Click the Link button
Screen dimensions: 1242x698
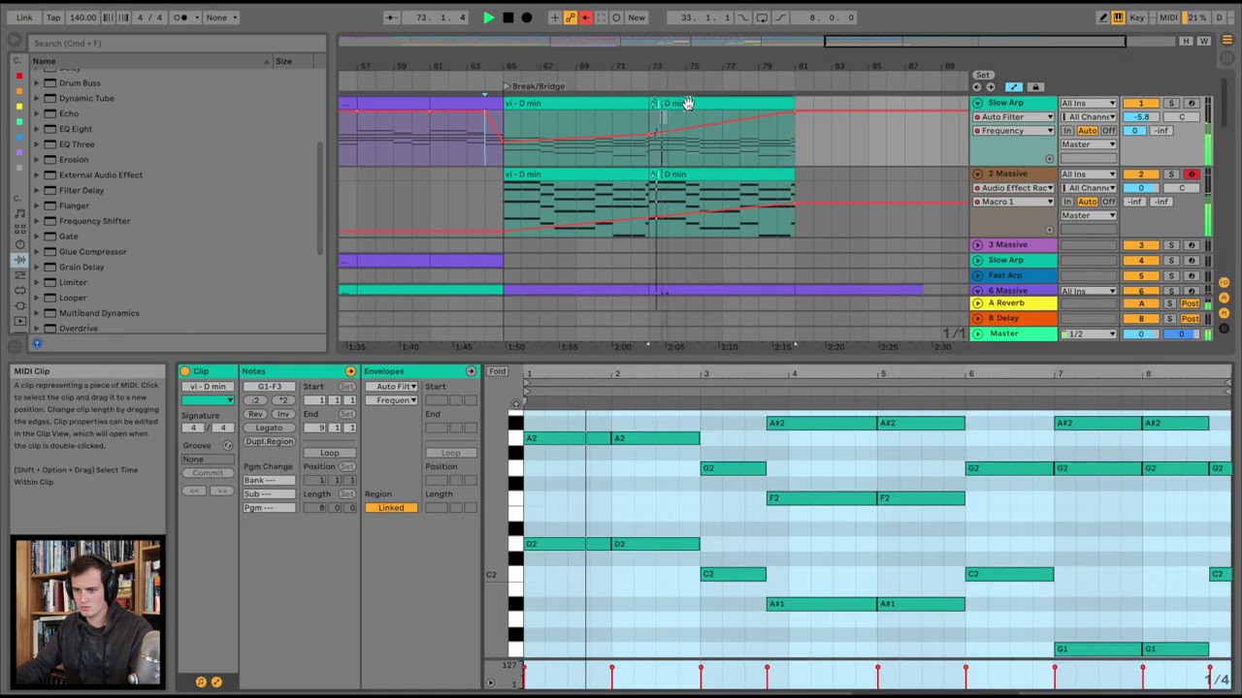tap(24, 17)
